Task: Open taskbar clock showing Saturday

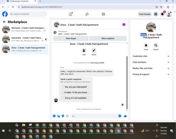Action: coord(164,131)
